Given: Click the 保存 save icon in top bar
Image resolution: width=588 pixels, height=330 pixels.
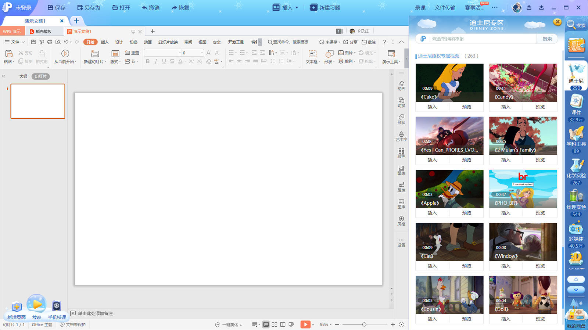Looking at the screenshot, I should click(x=56, y=7).
